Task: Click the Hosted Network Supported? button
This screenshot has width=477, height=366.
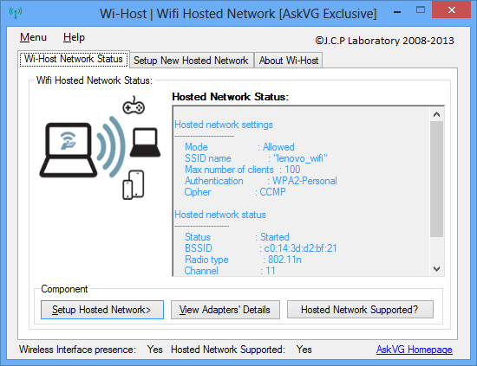Action: [x=360, y=310]
